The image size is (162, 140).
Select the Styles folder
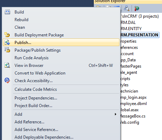124,85
